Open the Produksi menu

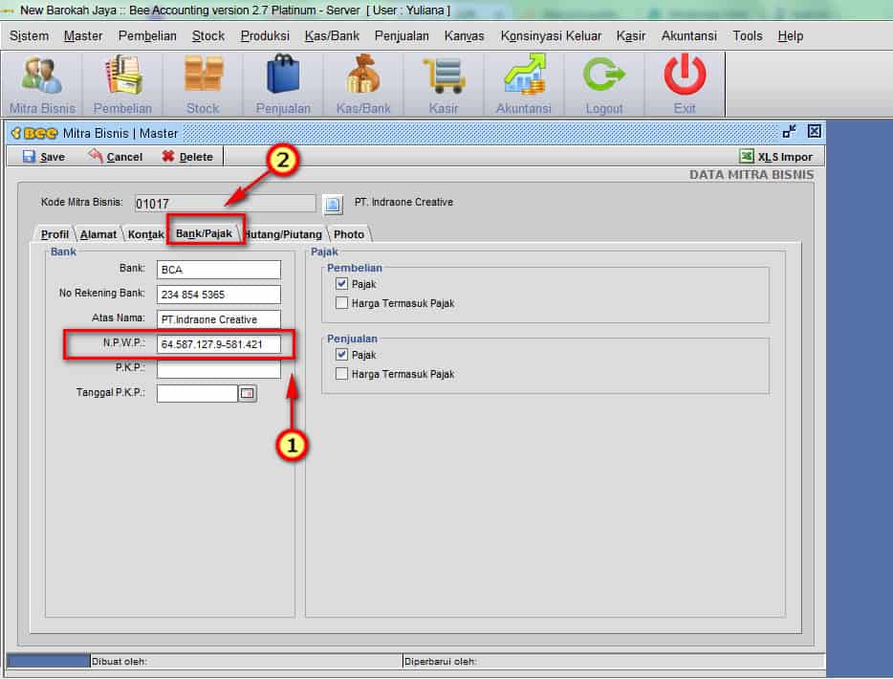pyautogui.click(x=265, y=36)
